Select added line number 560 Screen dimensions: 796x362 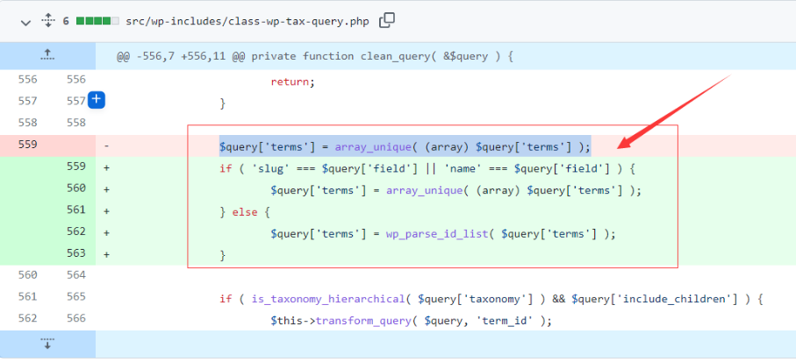76,188
